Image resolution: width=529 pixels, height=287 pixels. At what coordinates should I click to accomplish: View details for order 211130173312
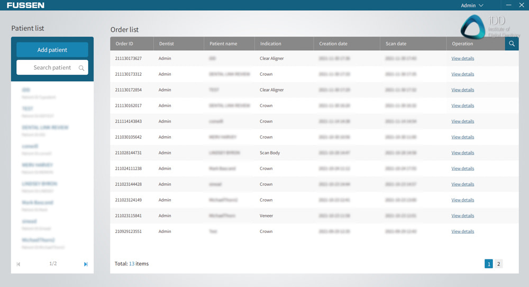click(x=462, y=74)
